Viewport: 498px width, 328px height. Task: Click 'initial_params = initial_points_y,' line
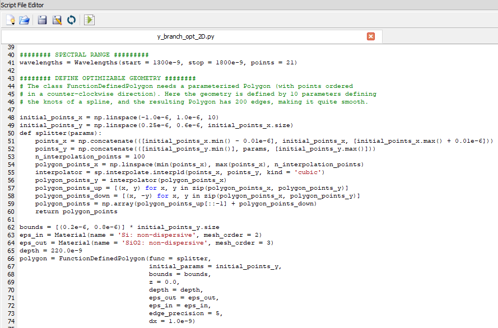point(215,266)
